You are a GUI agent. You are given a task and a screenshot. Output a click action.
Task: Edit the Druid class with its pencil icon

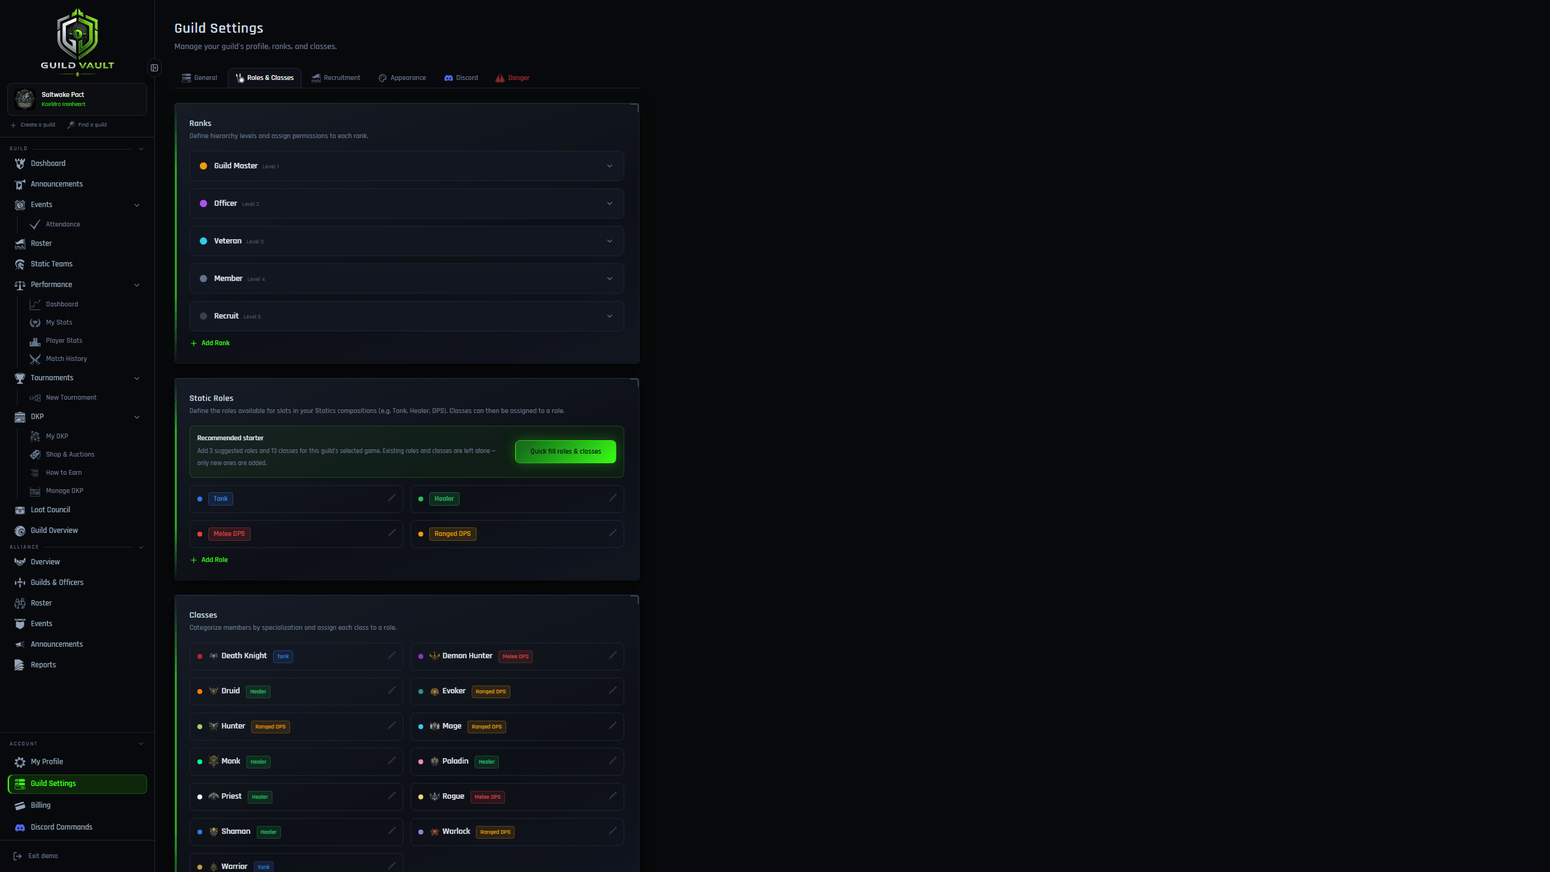click(392, 691)
